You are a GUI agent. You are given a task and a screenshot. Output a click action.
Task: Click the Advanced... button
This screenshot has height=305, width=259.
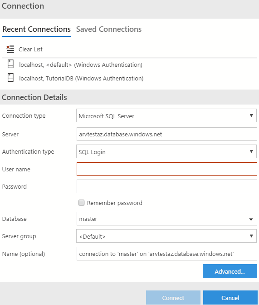[230, 271]
